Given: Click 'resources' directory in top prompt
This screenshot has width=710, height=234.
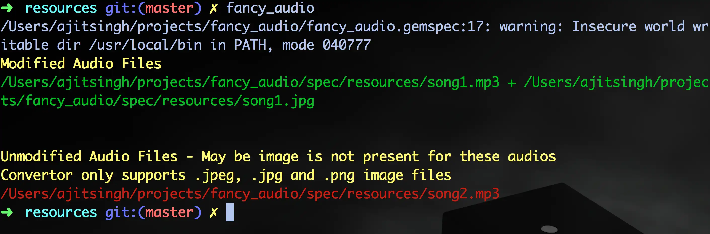Looking at the screenshot, I should click(x=61, y=8).
